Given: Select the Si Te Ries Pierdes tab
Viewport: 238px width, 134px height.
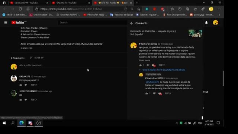Looking at the screenshot, I should pyautogui.click(x=113, y=3).
